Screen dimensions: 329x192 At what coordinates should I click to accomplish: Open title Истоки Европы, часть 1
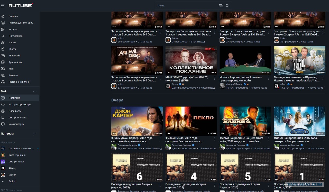(241, 79)
